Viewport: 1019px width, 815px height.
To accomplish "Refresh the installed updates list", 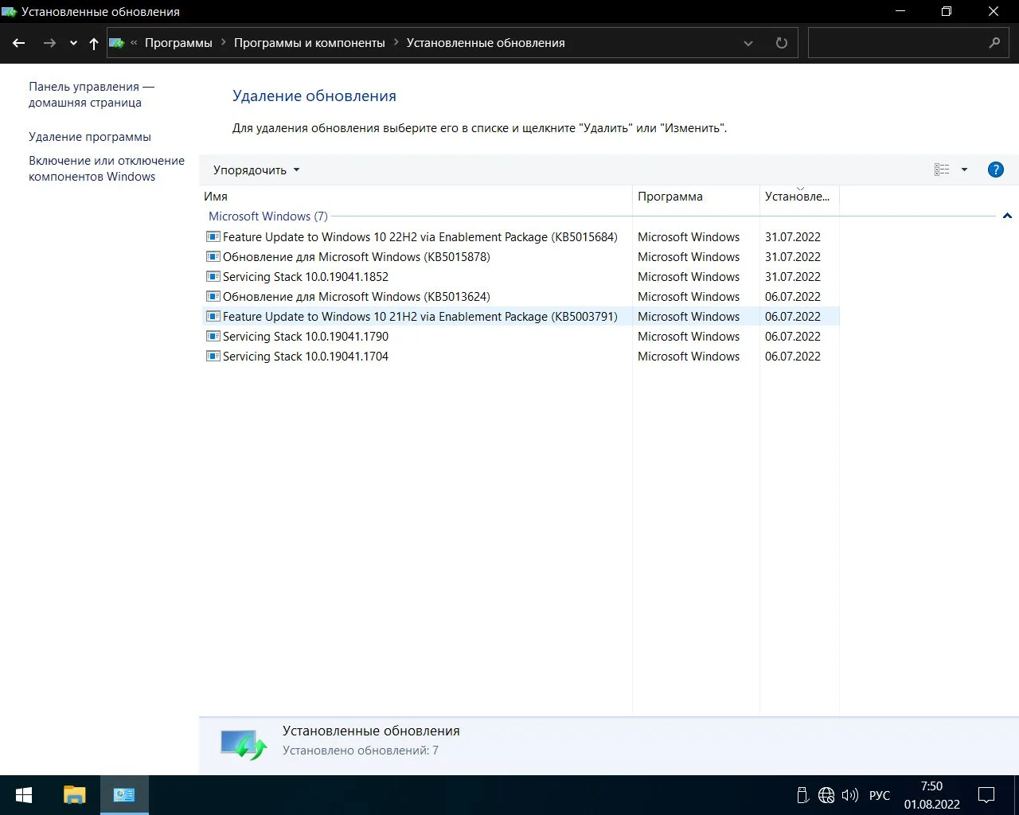I will (x=782, y=43).
